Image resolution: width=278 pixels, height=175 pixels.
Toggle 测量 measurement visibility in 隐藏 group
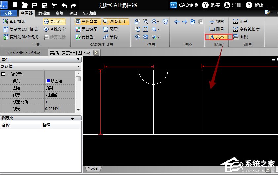217,29
